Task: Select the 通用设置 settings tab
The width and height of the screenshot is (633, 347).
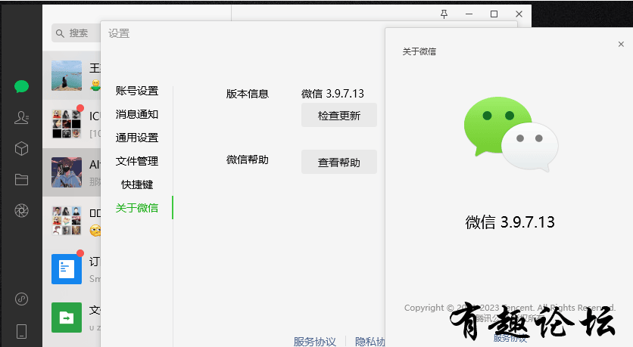Action: click(x=137, y=138)
